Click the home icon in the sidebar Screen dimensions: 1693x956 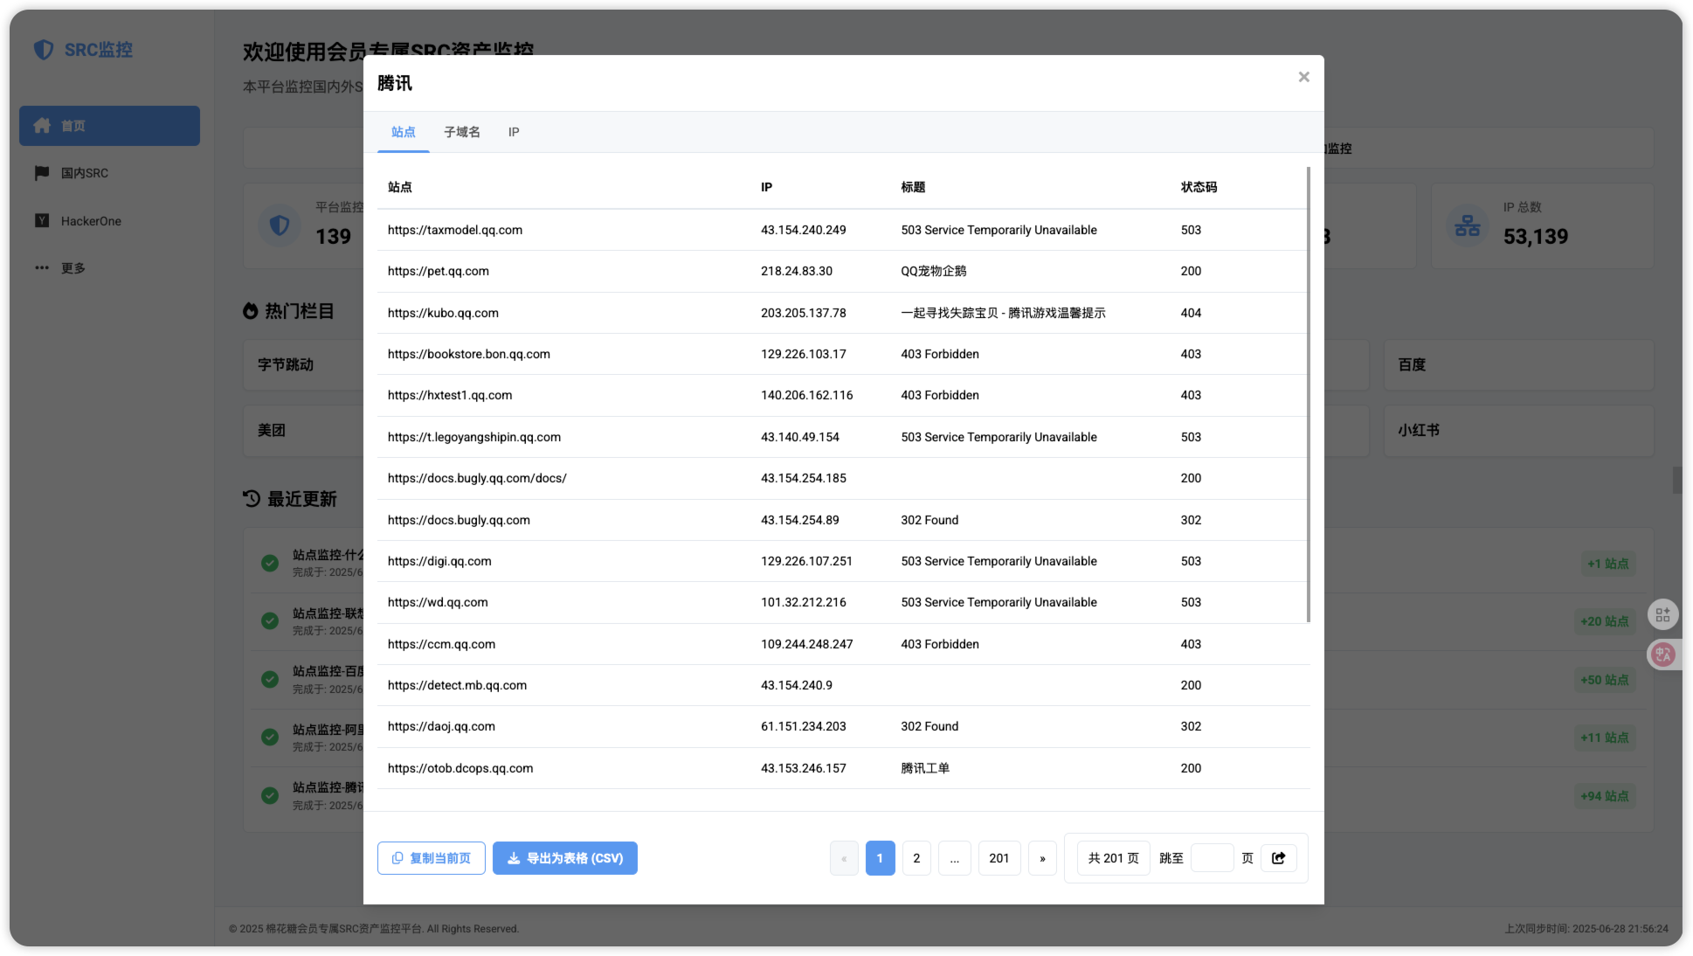click(x=42, y=126)
